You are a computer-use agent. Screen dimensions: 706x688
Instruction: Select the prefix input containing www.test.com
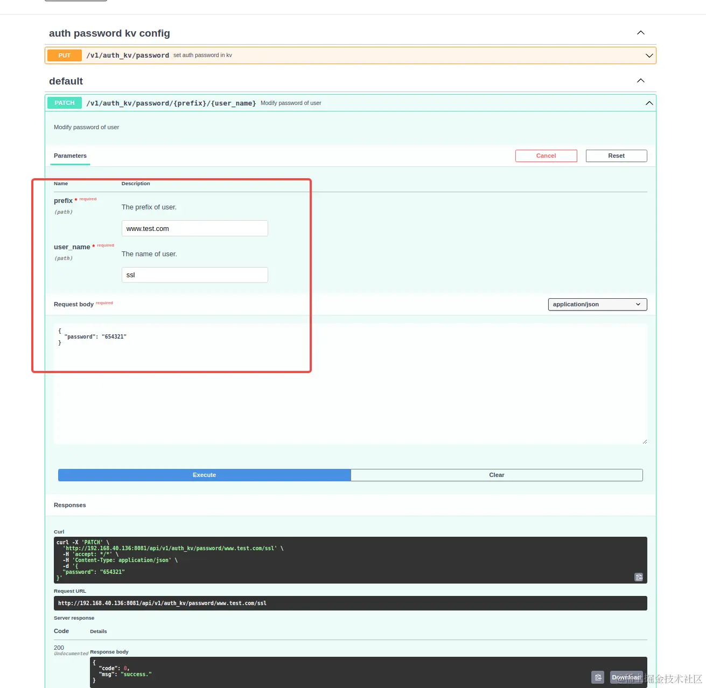194,228
